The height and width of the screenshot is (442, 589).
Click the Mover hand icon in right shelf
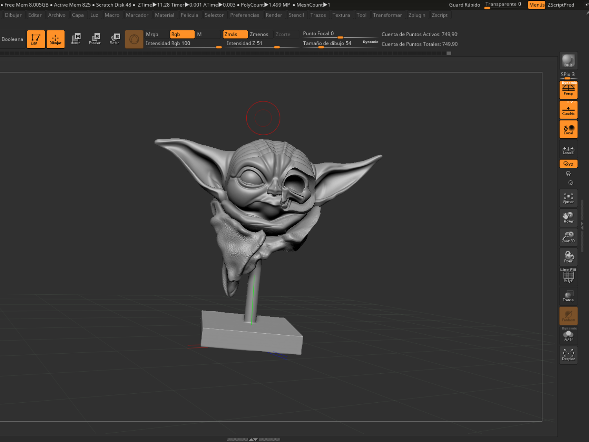(568, 218)
